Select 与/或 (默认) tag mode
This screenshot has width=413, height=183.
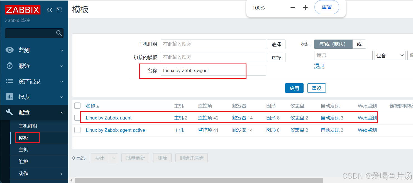coord(333,44)
